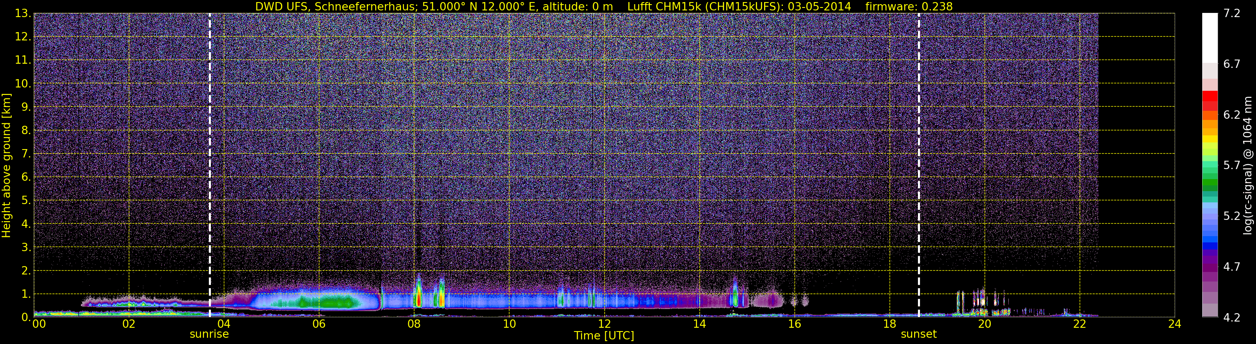Click the height axis tick label 1

click(x=26, y=294)
